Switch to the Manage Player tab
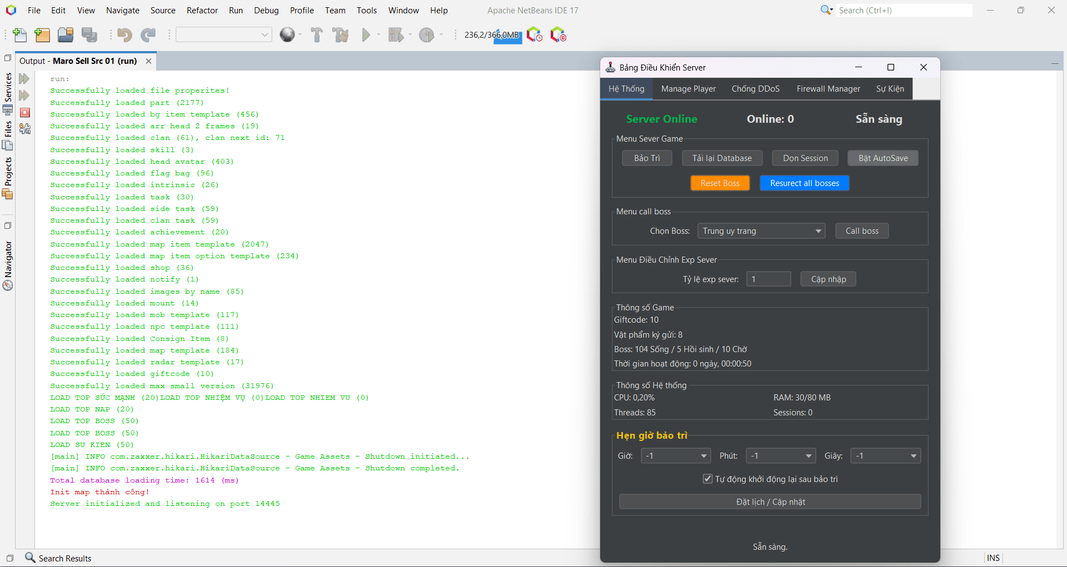Image resolution: width=1067 pixels, height=567 pixels. point(689,89)
